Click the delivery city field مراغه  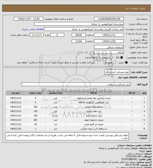tap(109, 52)
